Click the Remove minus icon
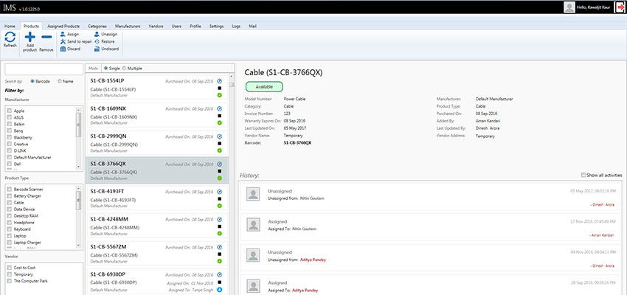 click(x=46, y=37)
